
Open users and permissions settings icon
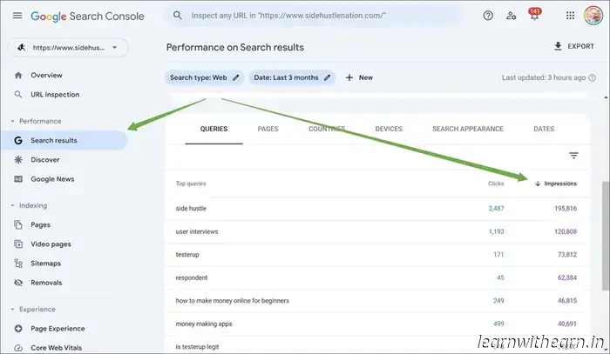511,16
